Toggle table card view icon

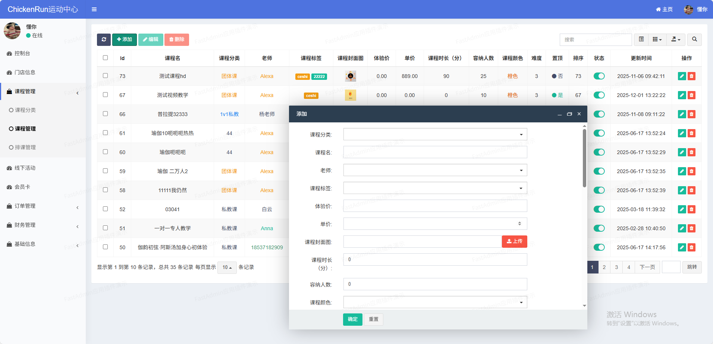pos(641,40)
